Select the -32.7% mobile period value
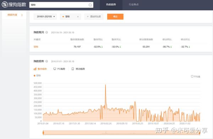 [184, 47]
